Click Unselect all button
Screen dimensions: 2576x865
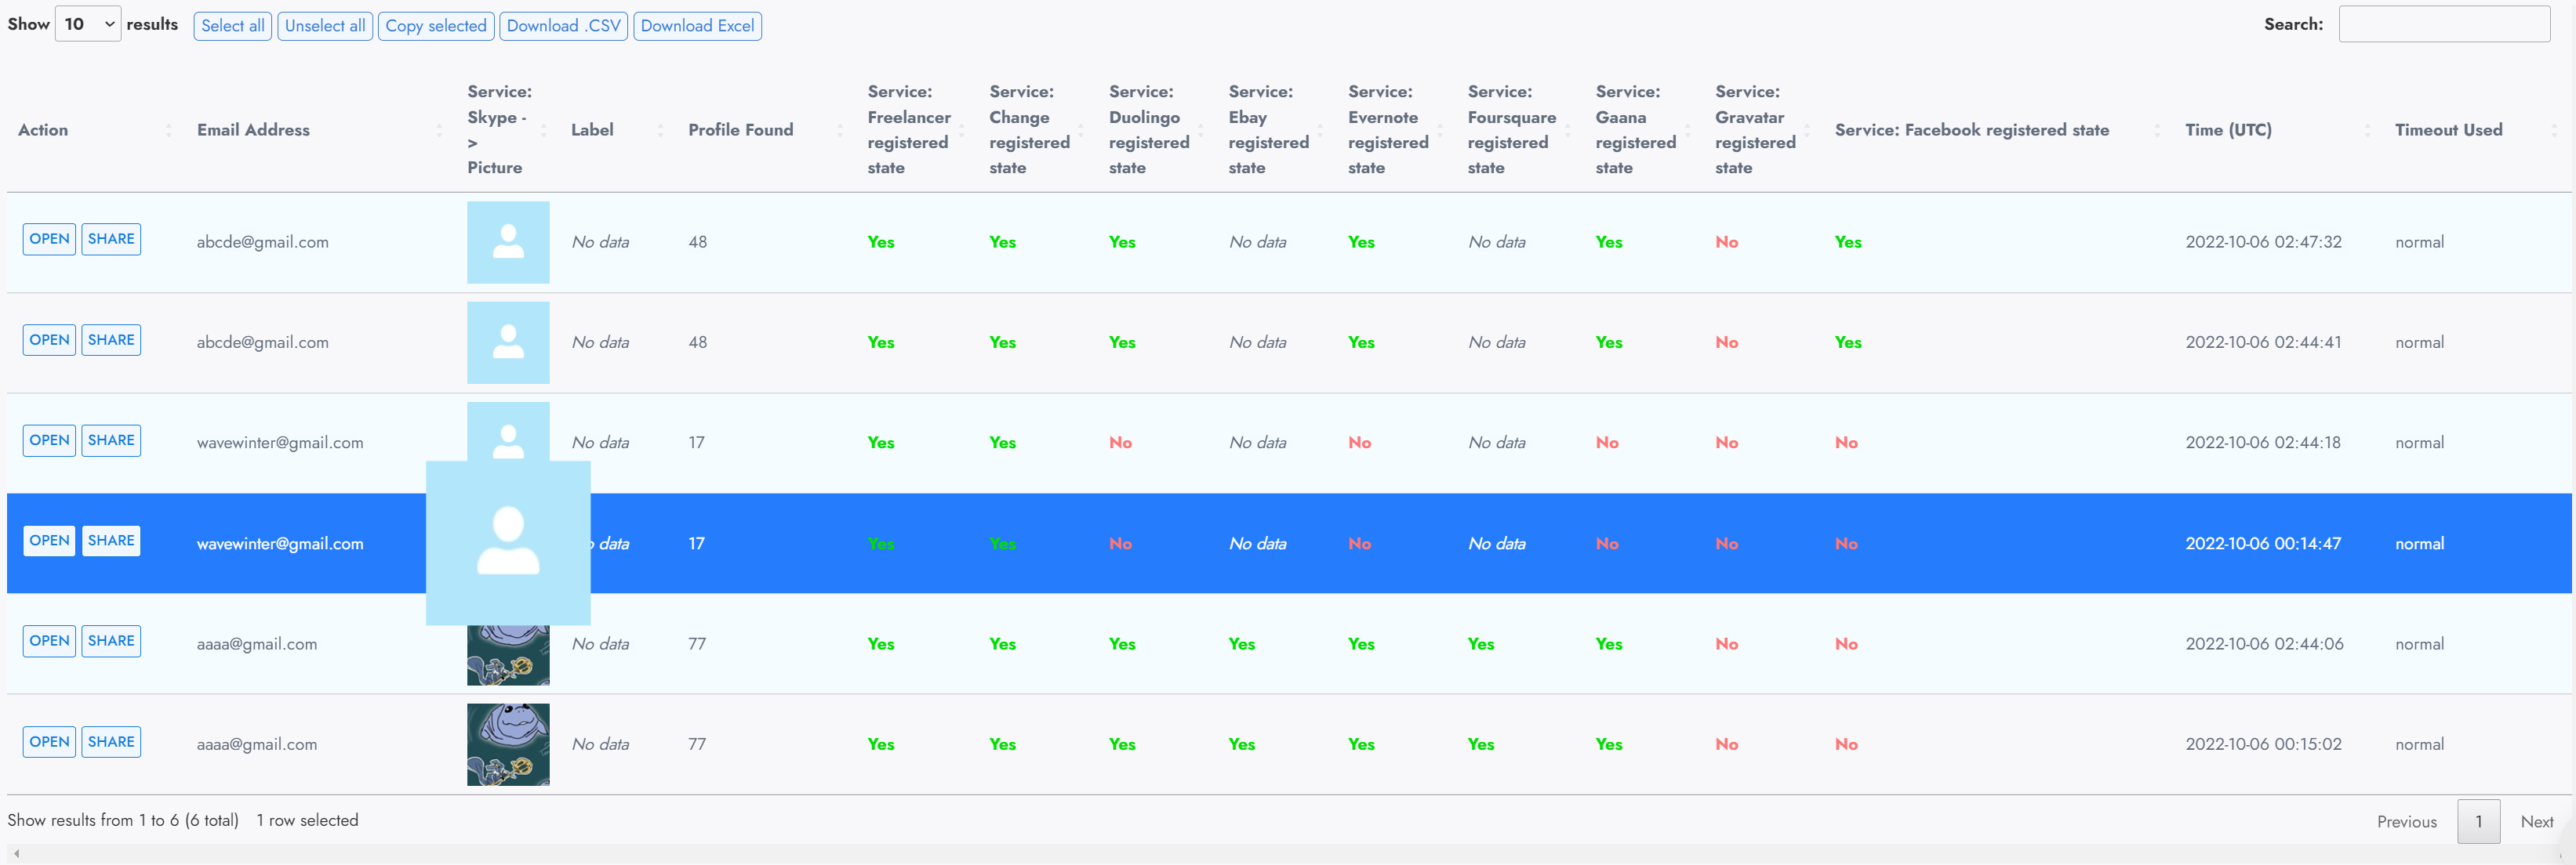pos(325,26)
